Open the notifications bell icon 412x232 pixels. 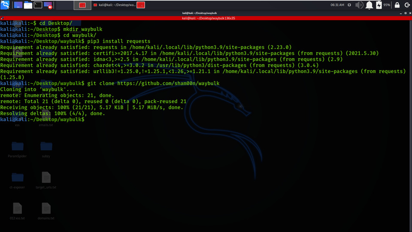(369, 5)
